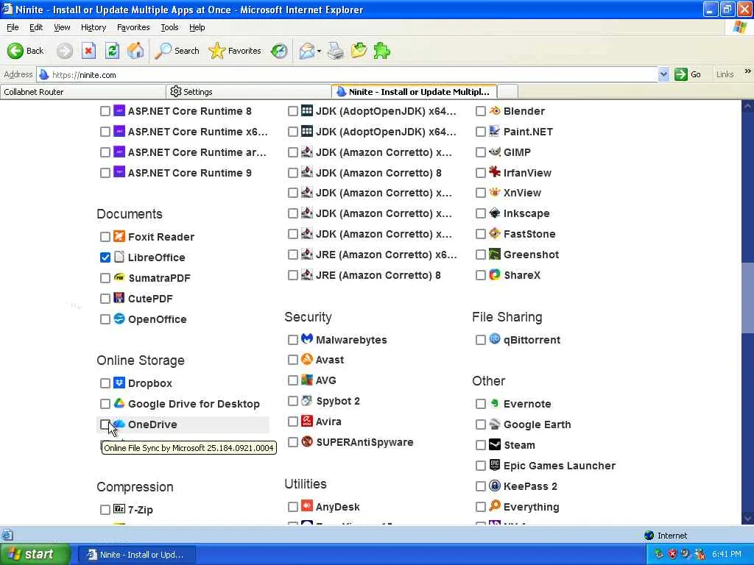
Task: Click the AVG app icon
Action: tap(307, 380)
